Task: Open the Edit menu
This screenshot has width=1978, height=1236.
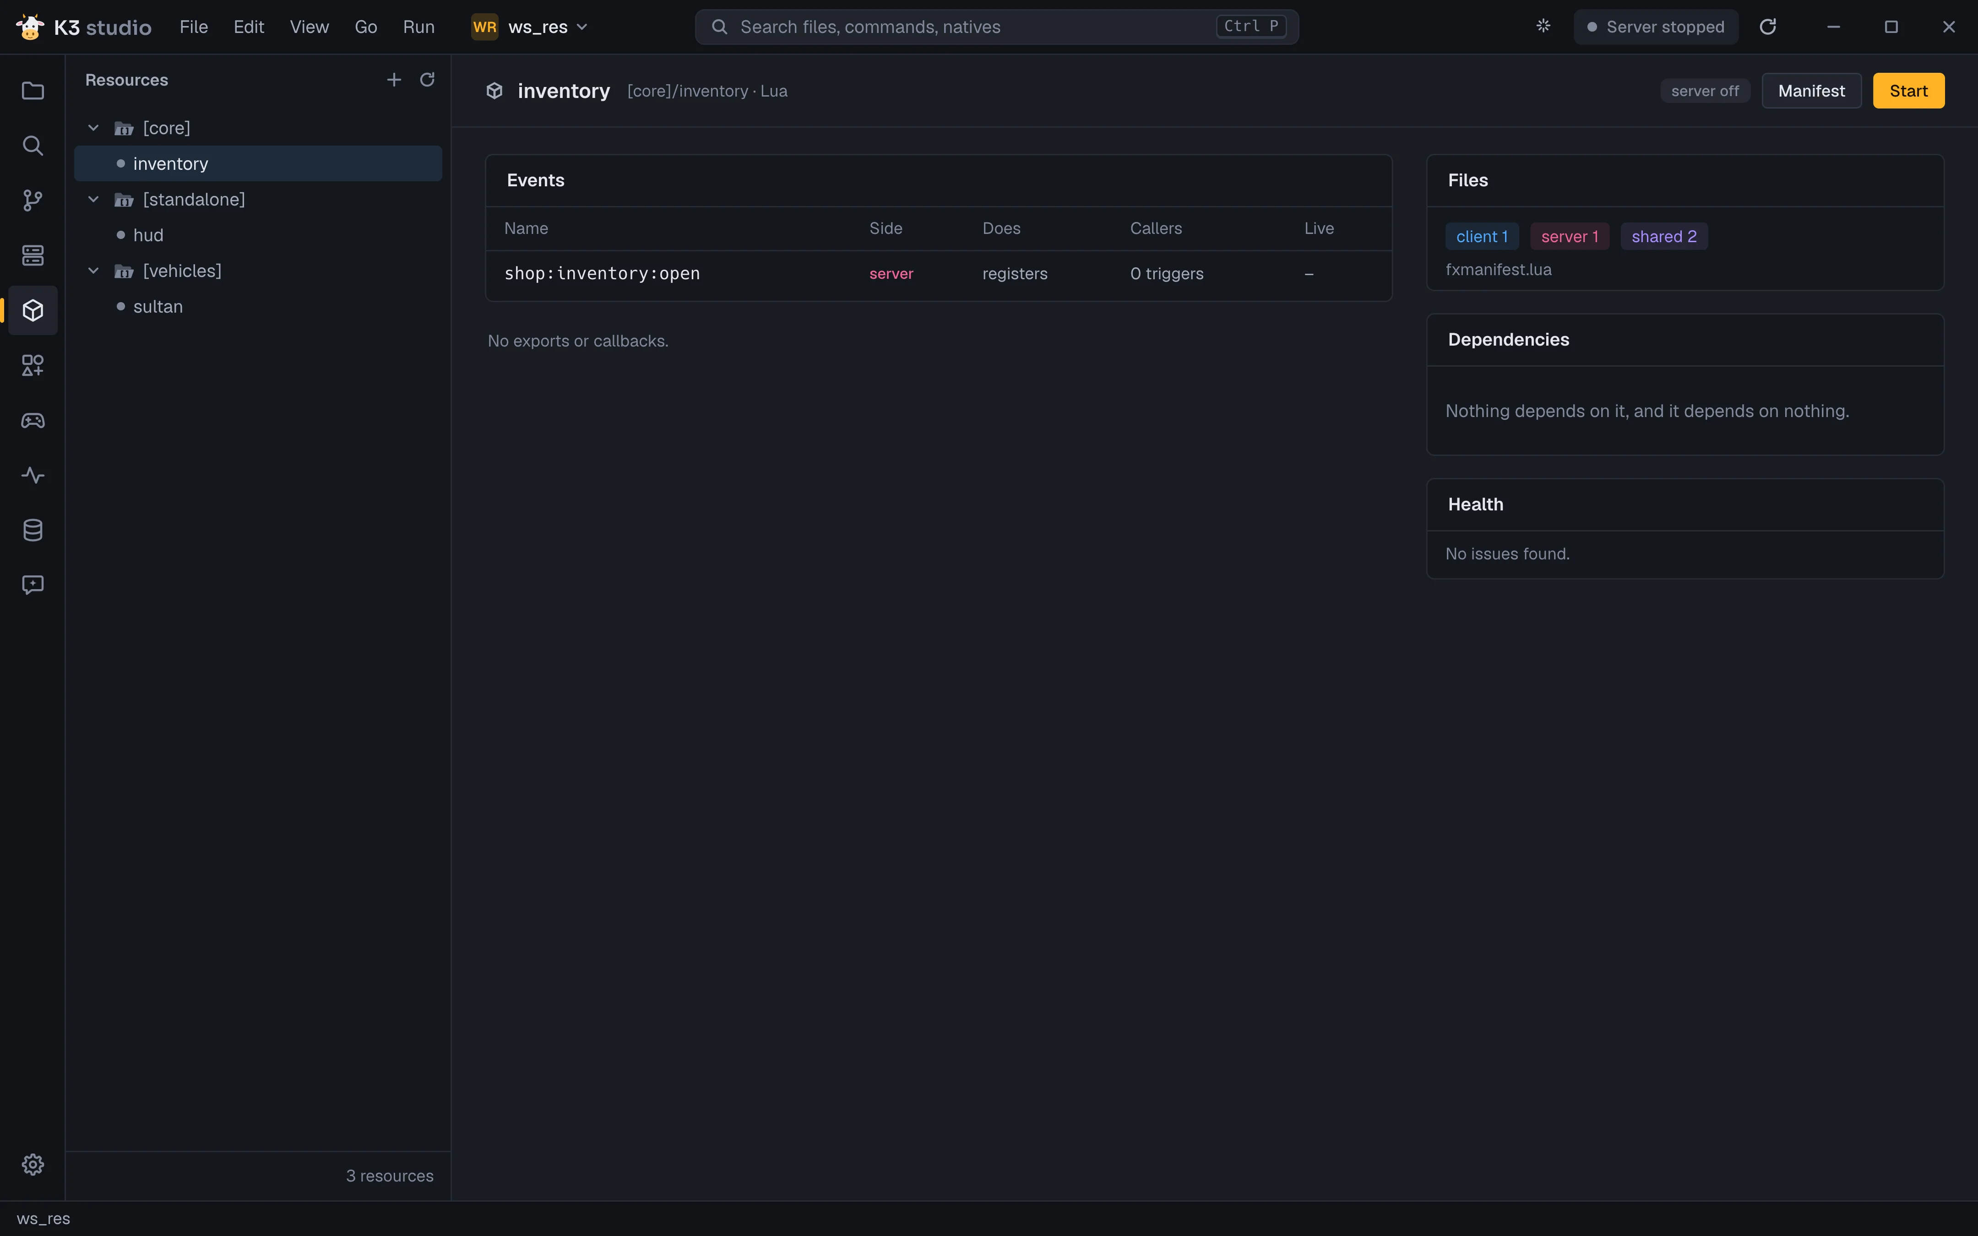Action: pos(249,27)
